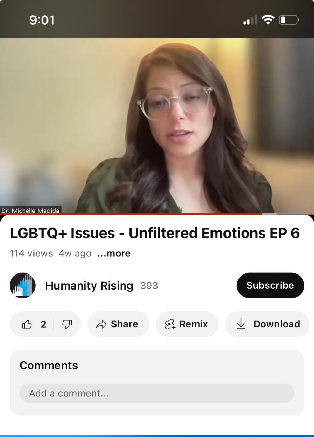314x437 pixels.
Task: Focus the Add a comment field
Action: (x=157, y=393)
